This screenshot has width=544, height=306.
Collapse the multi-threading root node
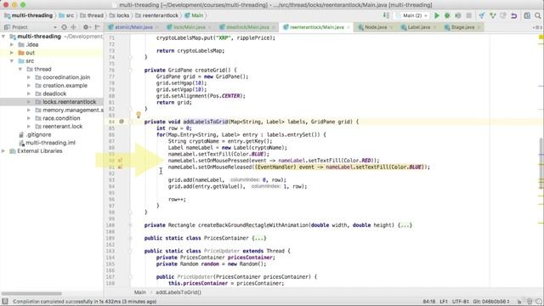3,37
